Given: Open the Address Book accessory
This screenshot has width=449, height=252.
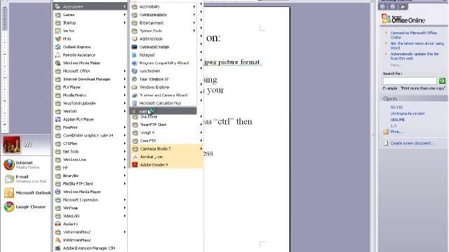Looking at the screenshot, I should pos(163,39).
